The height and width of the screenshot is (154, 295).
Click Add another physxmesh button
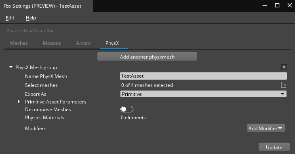point(147,57)
